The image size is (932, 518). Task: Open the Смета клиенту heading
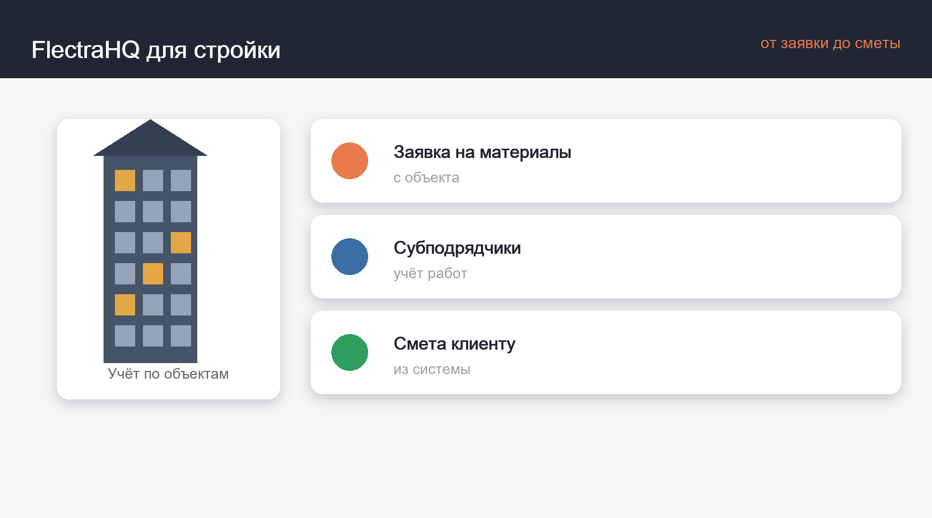coord(454,344)
